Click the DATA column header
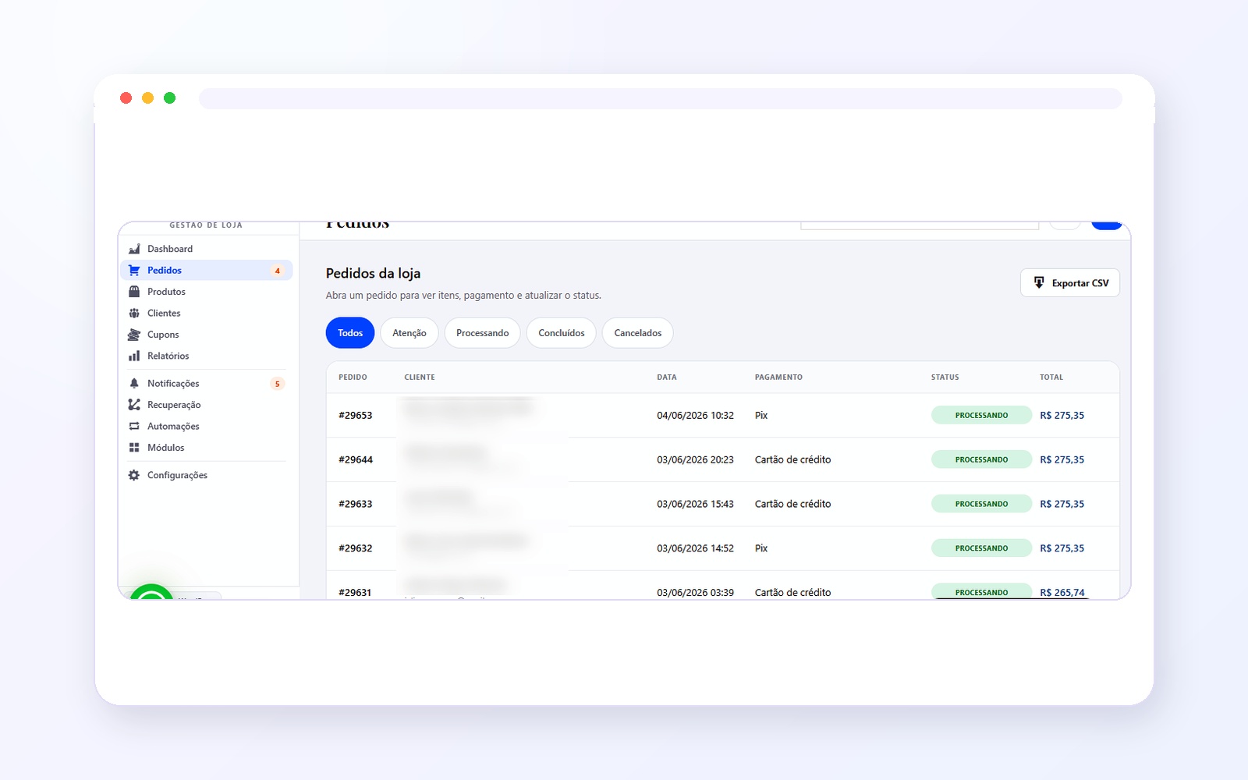The height and width of the screenshot is (780, 1248). coord(667,378)
